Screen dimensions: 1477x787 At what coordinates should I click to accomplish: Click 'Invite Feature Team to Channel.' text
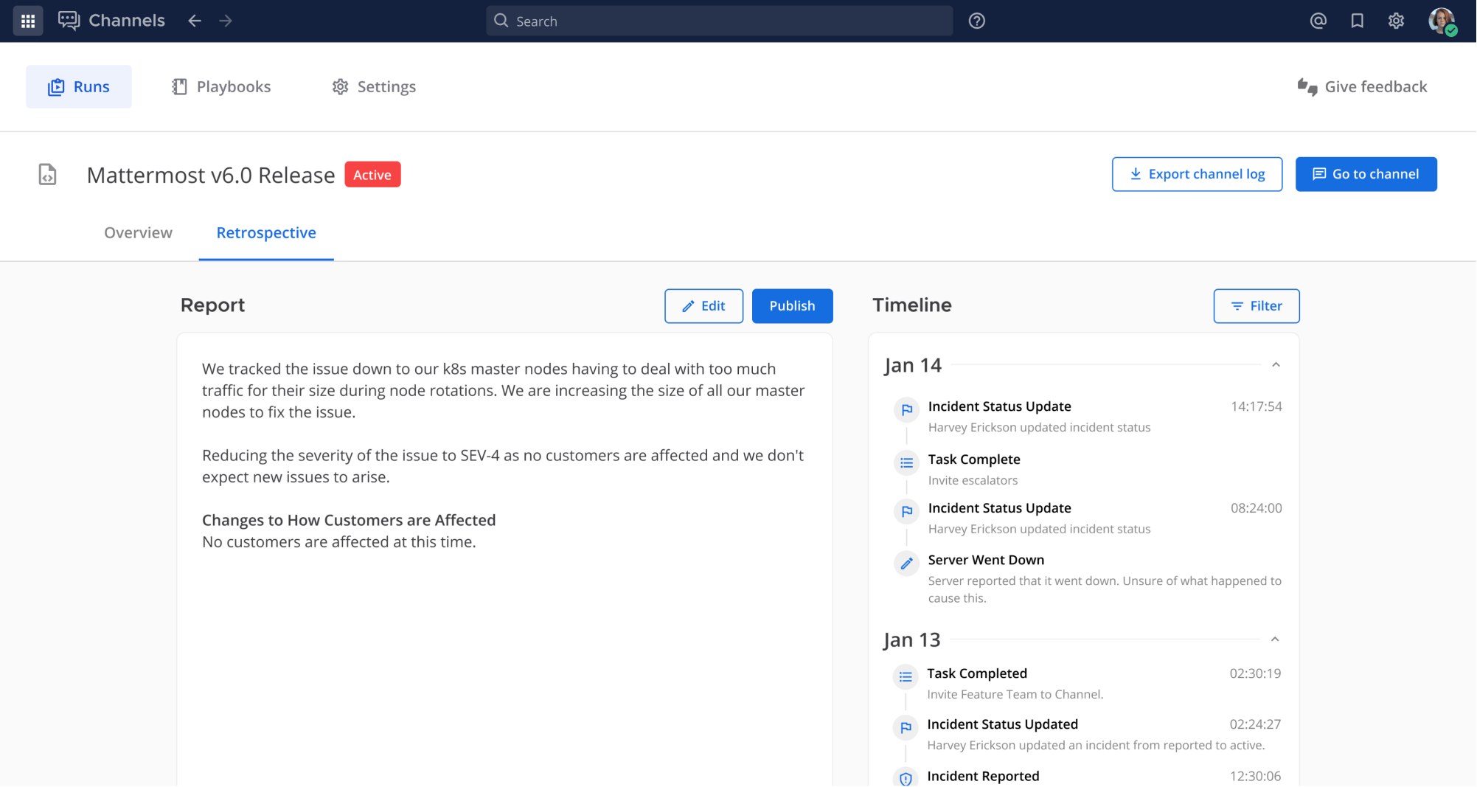tap(1015, 695)
